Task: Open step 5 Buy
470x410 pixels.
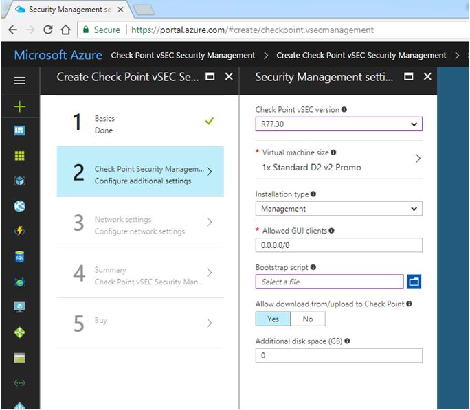Action: [x=140, y=323]
